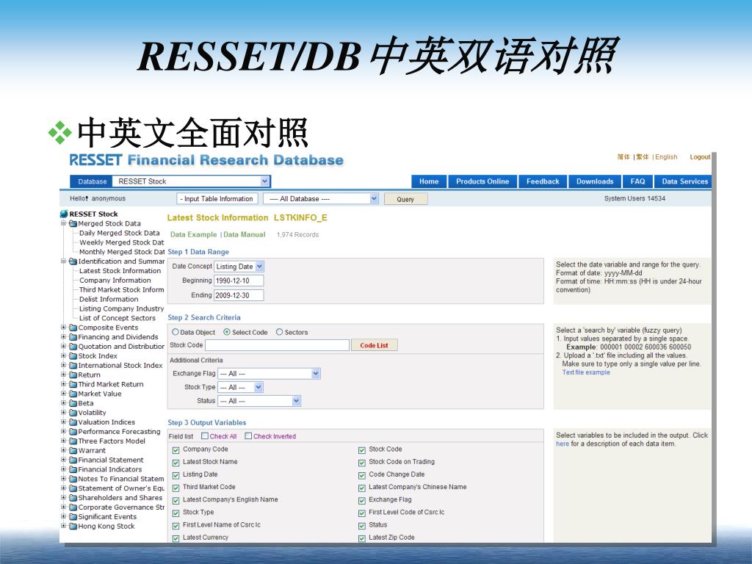Click the Composite Events folder icon
Screen dimensions: 752x564
pos(73,328)
